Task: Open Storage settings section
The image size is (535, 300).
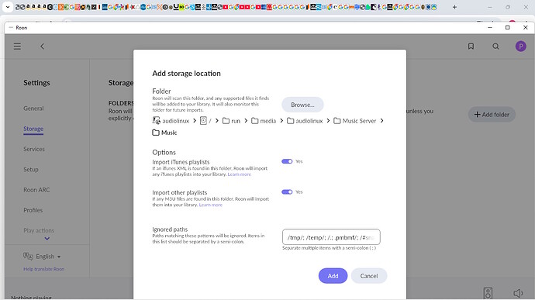Action: (33, 129)
